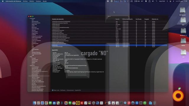
Task: Select the M2 big sur drive on desktop
Action: 183,11
